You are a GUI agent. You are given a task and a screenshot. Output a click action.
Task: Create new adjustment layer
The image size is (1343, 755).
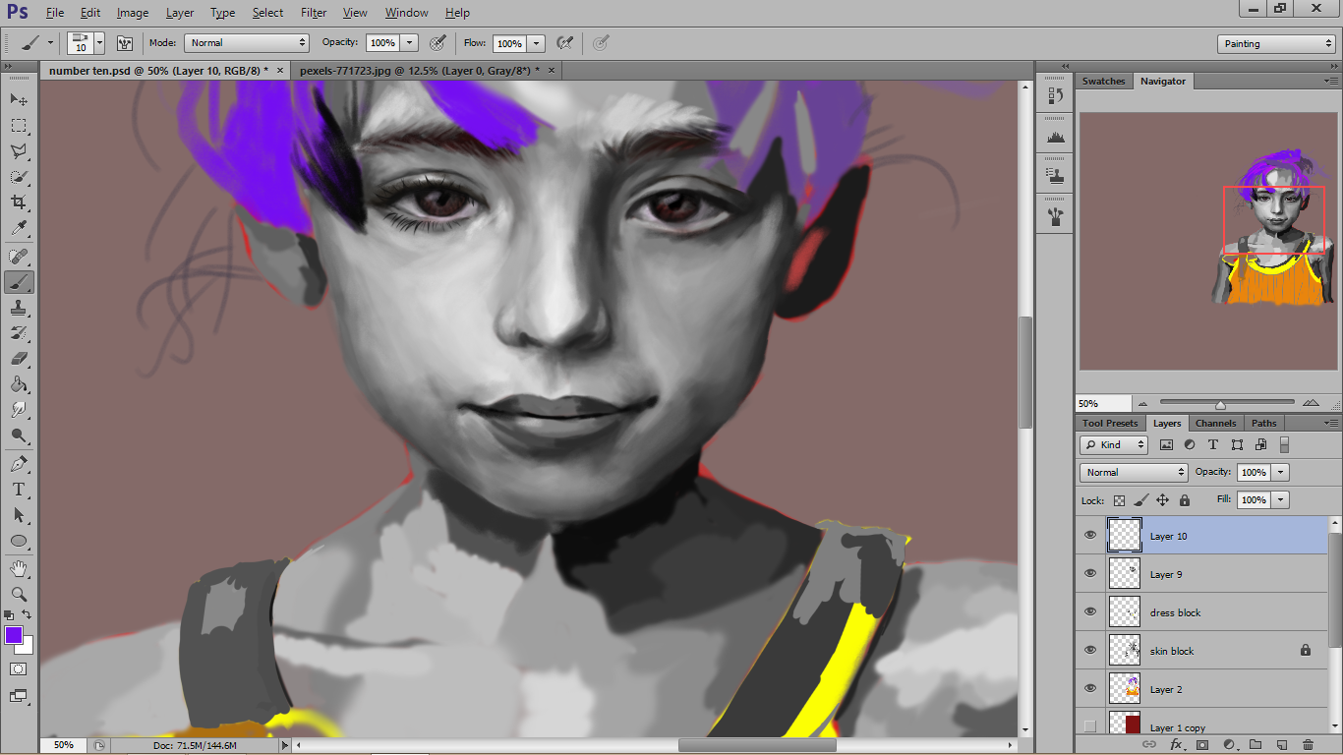[1229, 745]
